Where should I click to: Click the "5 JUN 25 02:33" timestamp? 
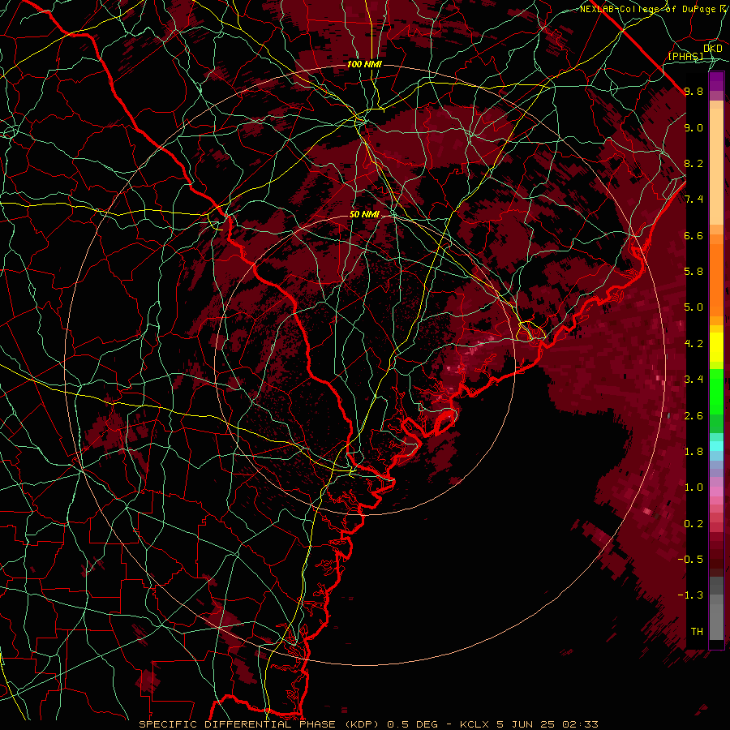(547, 724)
